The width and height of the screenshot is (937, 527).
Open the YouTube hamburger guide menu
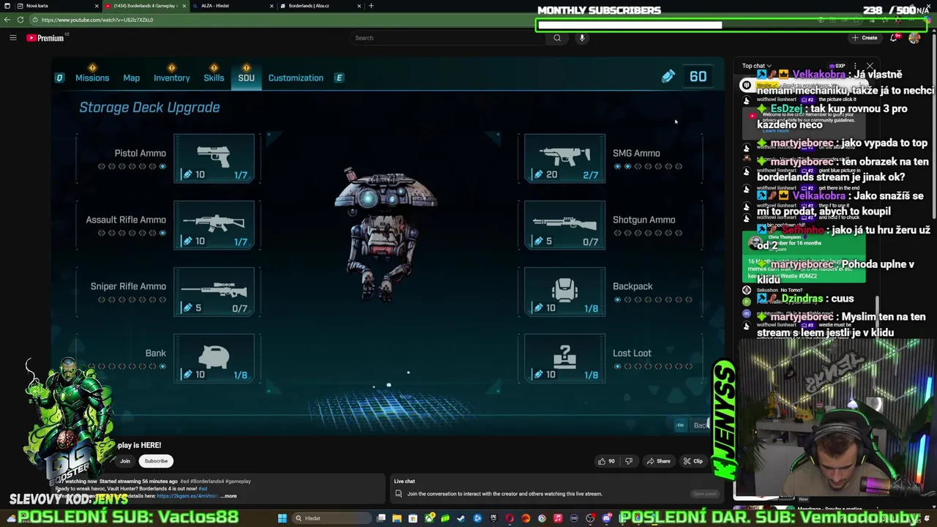13,38
